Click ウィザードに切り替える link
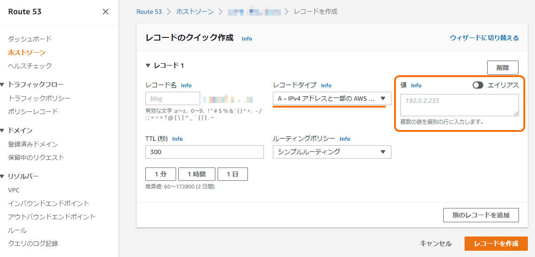This screenshot has height=257, width=535. coord(484,38)
